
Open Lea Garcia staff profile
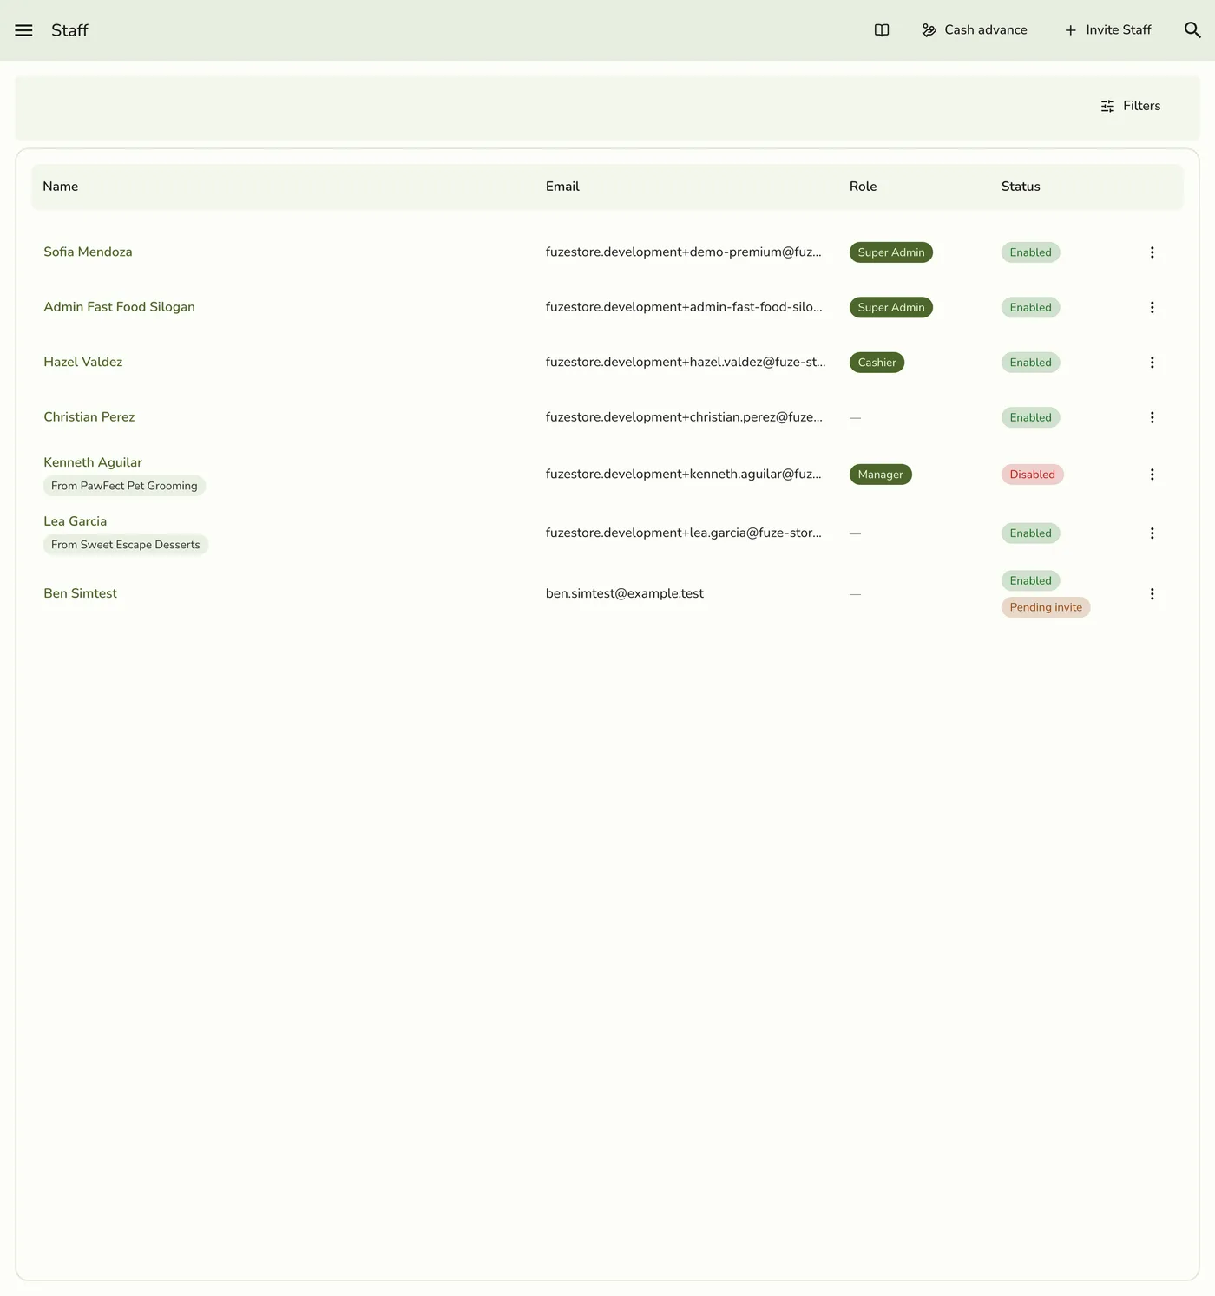[76, 521]
